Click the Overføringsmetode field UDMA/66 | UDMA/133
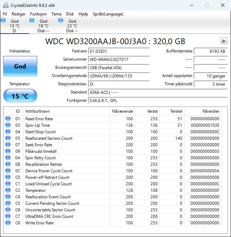 pyautogui.click(x=119, y=76)
